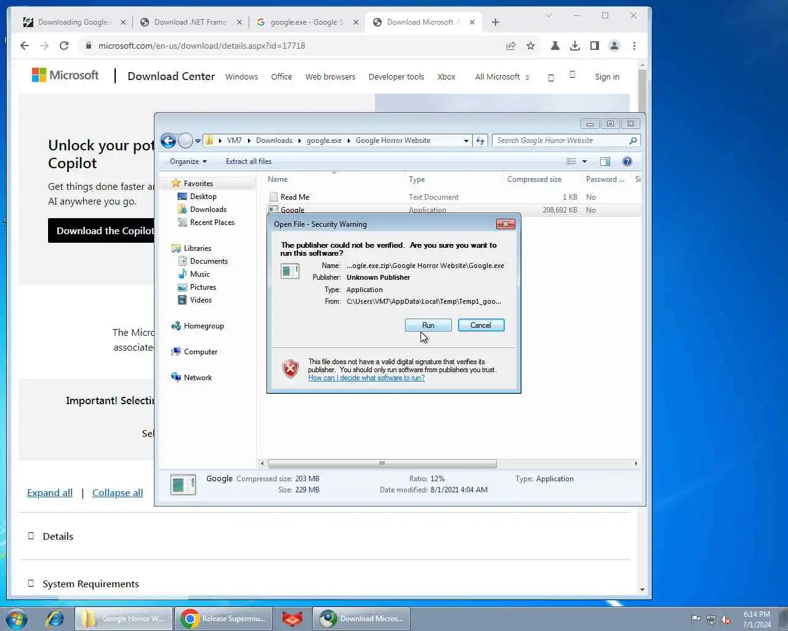Viewport: 788px width, 631px height.
Task: Expand All Microsoft dropdown
Action: 502,76
